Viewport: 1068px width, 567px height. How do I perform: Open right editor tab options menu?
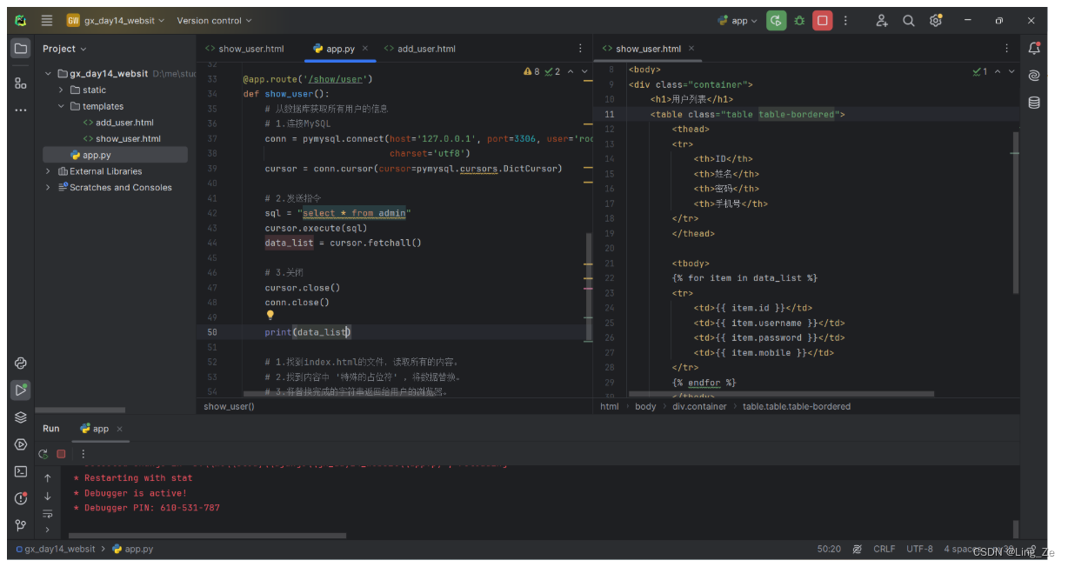tap(1007, 49)
